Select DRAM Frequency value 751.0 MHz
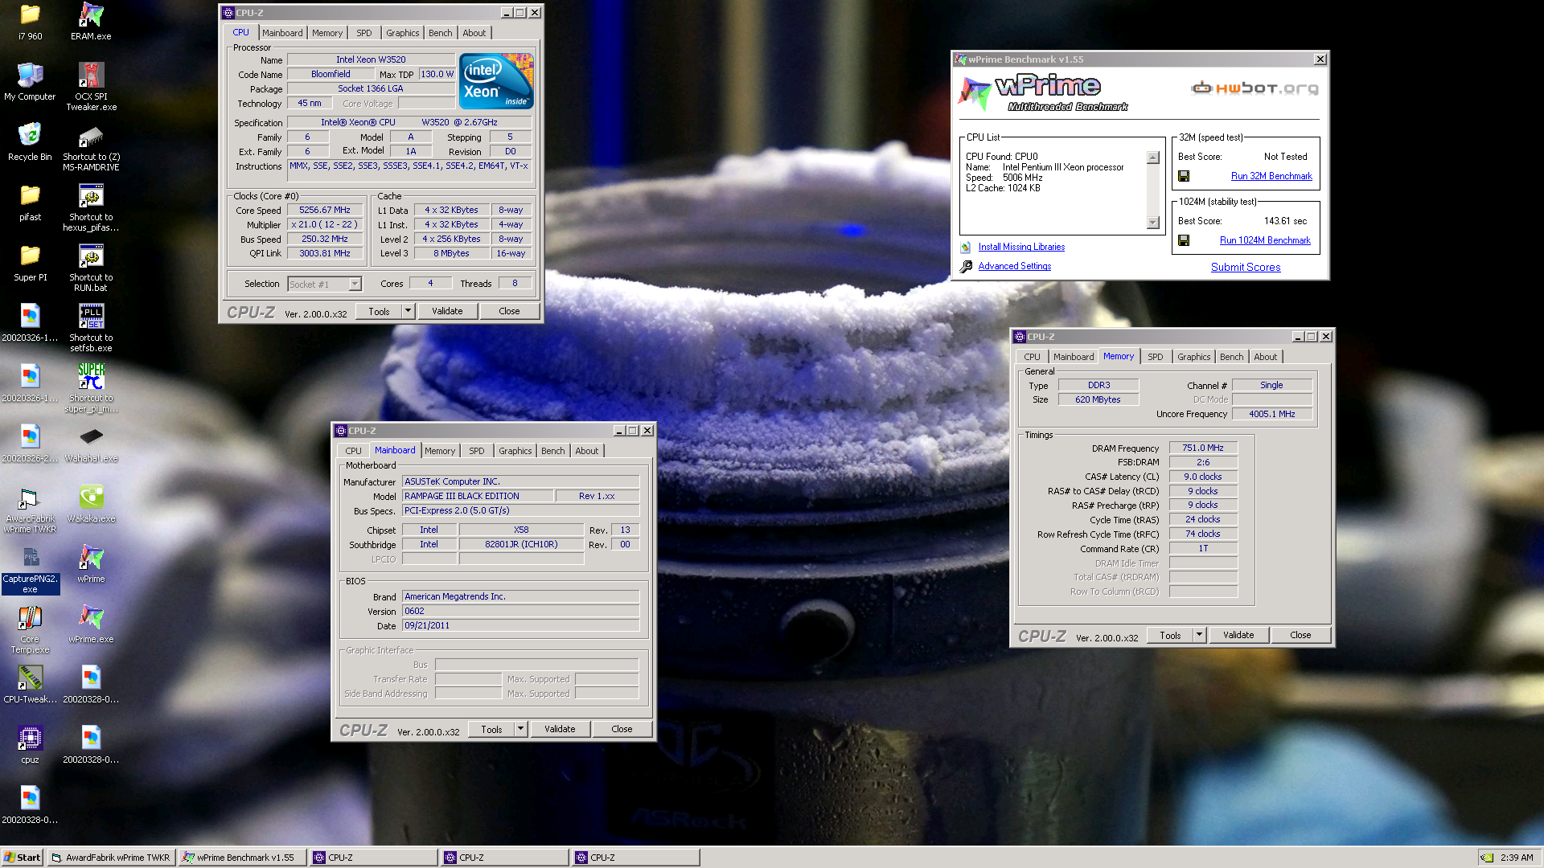This screenshot has height=868, width=1544. pos(1202,448)
